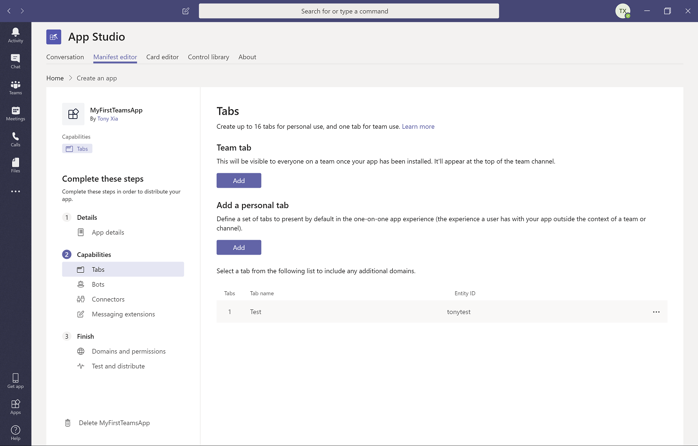Open the Test tab row options ellipsis
This screenshot has height=446, width=698.
pos(656,312)
